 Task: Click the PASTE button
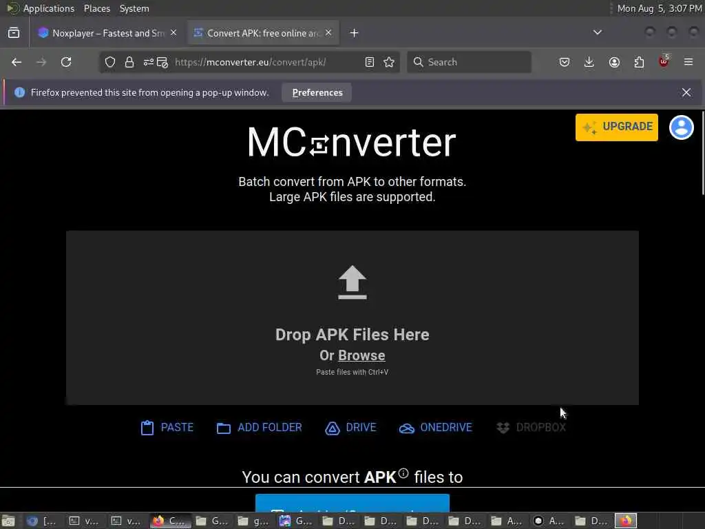pyautogui.click(x=167, y=427)
